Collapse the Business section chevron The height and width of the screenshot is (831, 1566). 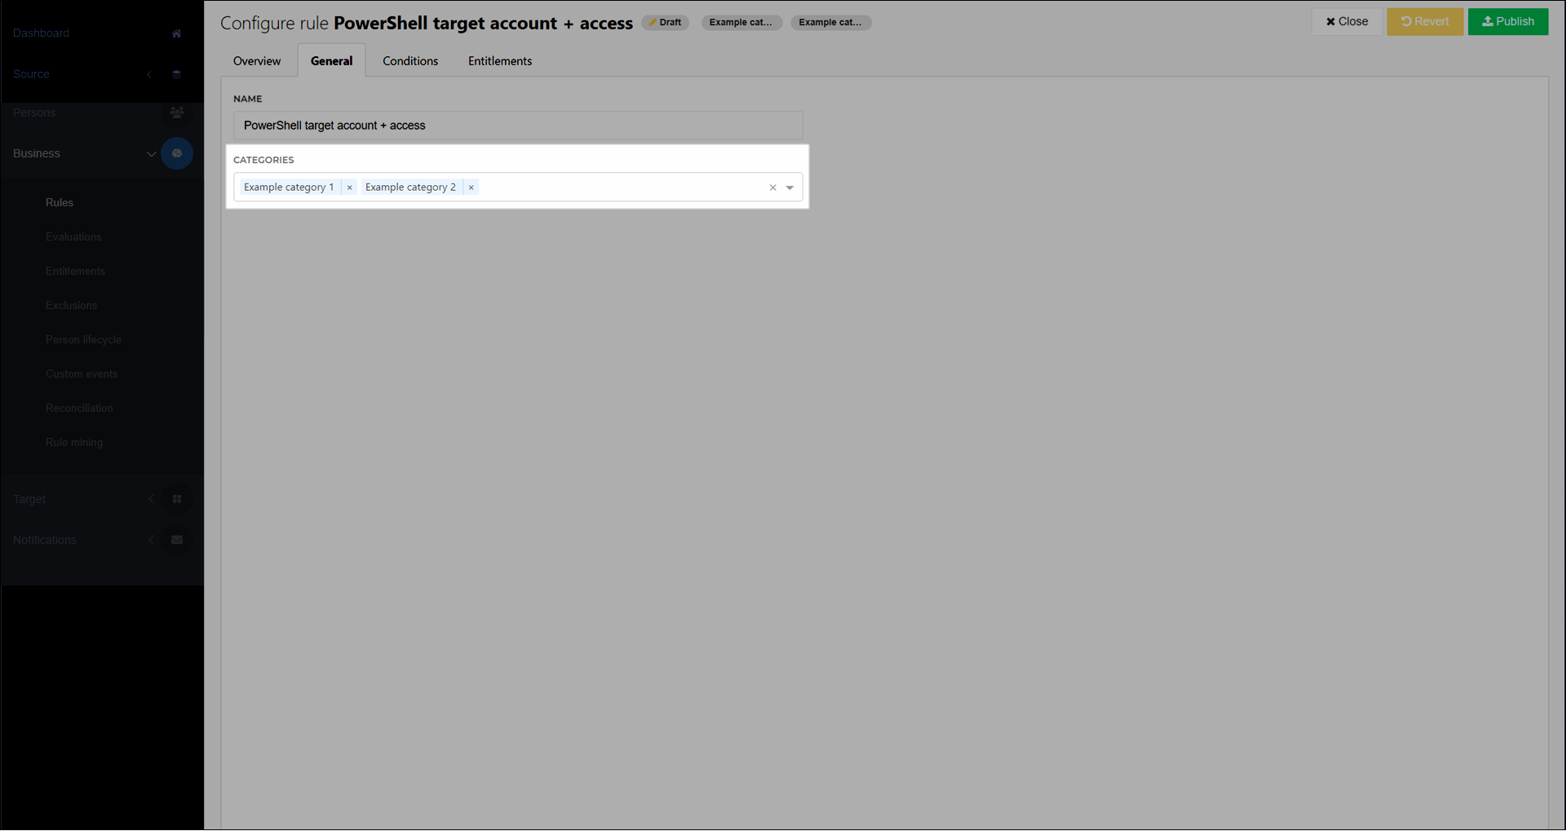pyautogui.click(x=151, y=153)
